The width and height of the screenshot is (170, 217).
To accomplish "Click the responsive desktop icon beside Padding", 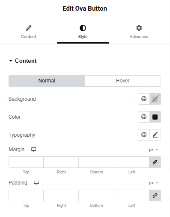I will pyautogui.click(x=36, y=183).
